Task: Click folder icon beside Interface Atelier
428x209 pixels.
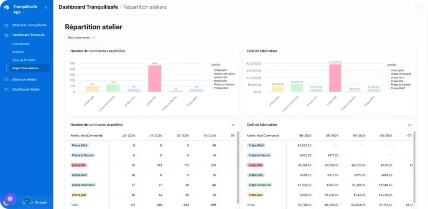Action: pyautogui.click(x=7, y=80)
